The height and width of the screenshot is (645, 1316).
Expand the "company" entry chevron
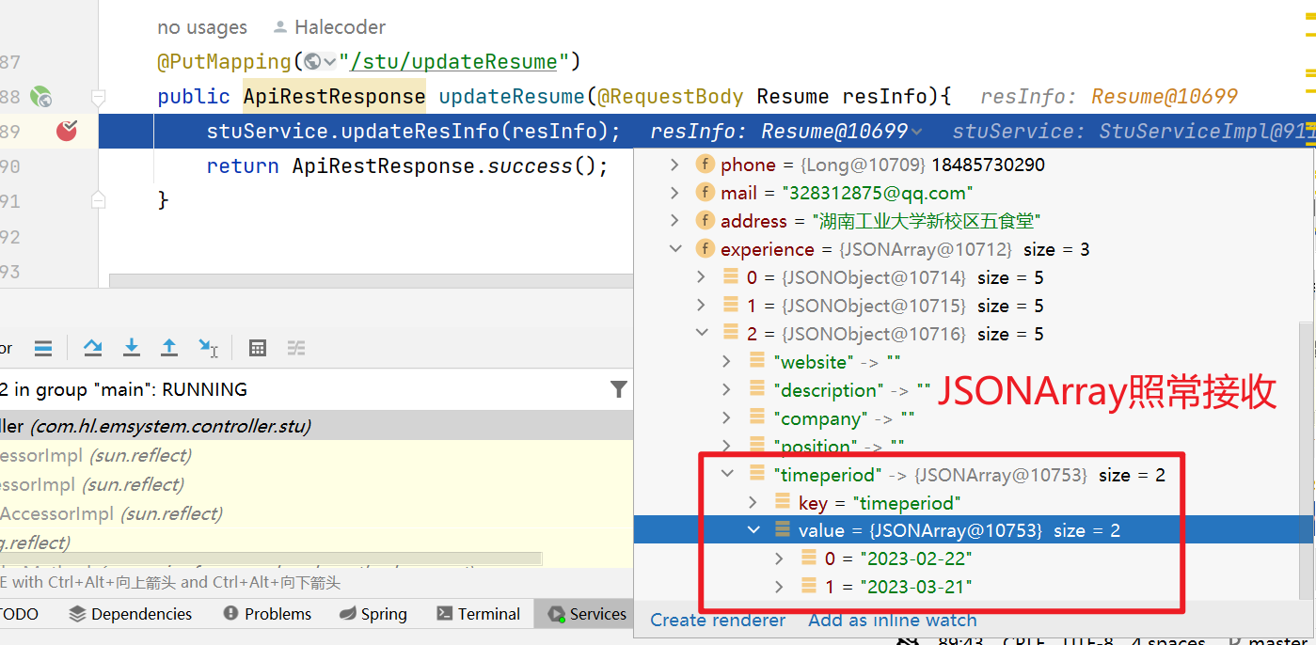coord(727,418)
